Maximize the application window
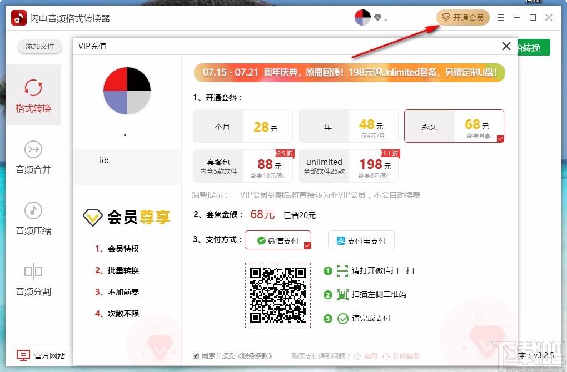Screen dimensions: 567x372 point(533,17)
